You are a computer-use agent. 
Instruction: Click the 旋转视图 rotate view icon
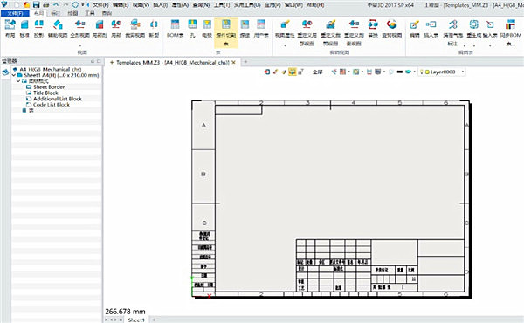(391, 28)
